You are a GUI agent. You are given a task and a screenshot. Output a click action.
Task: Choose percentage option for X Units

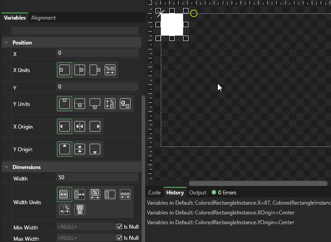[x=110, y=70]
